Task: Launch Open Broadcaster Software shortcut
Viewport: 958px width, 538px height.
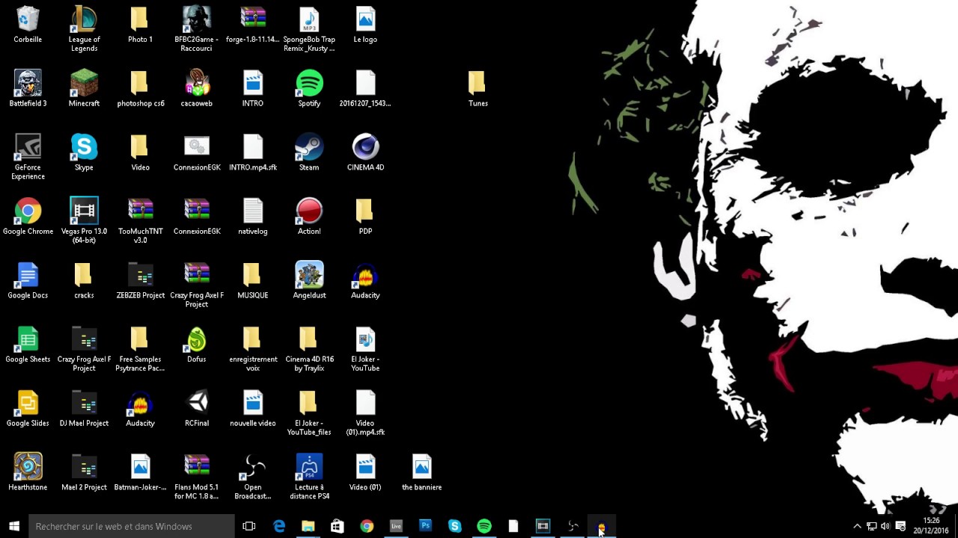Action: pos(253,477)
